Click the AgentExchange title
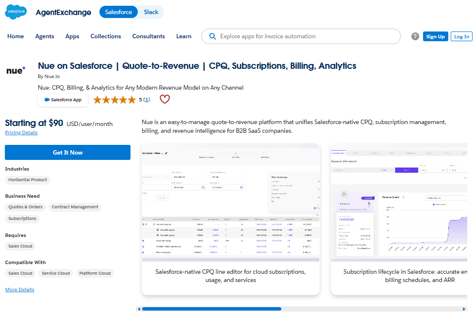This screenshot has width=474, height=313. [x=64, y=13]
